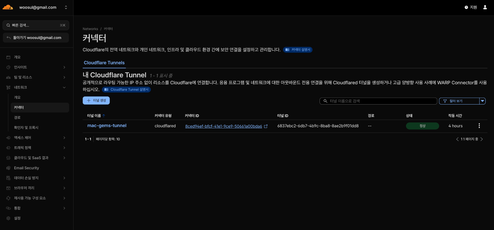Click the Cloudflare logo icon
This screenshot has width=494, height=230.
pos(8,7)
